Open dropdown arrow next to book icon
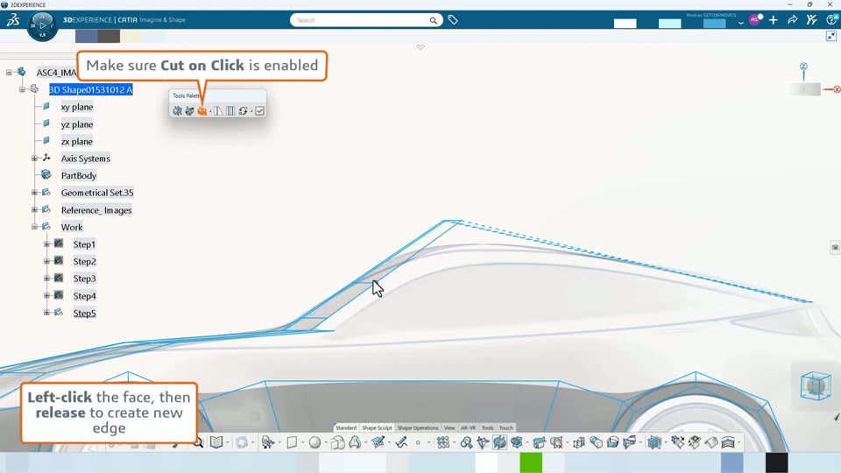Screen dimensions: 841x473 228,443
